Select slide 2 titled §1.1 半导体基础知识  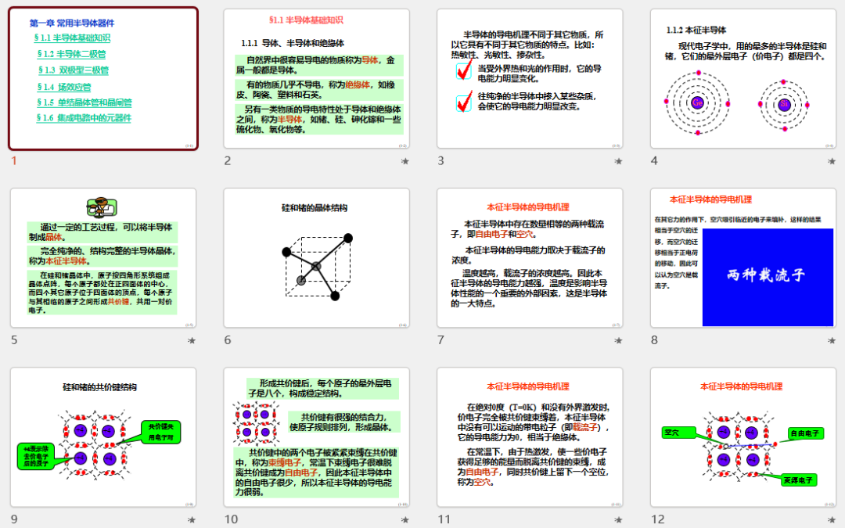(317, 79)
